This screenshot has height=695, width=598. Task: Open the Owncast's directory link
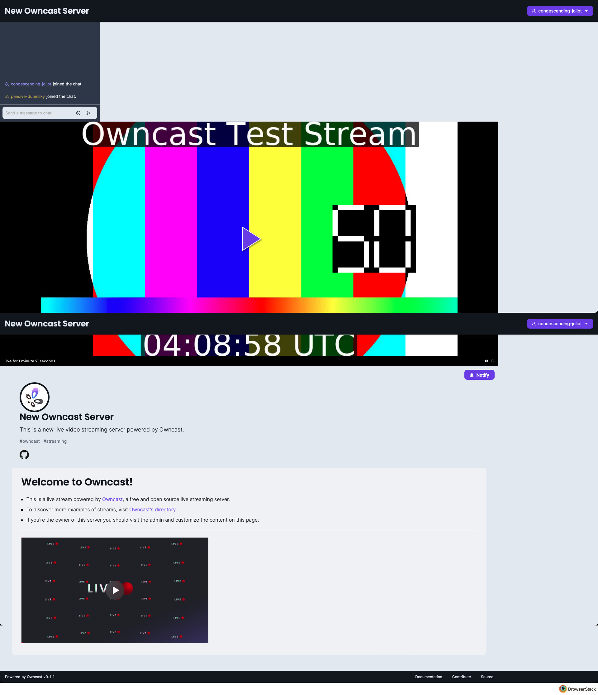152,509
